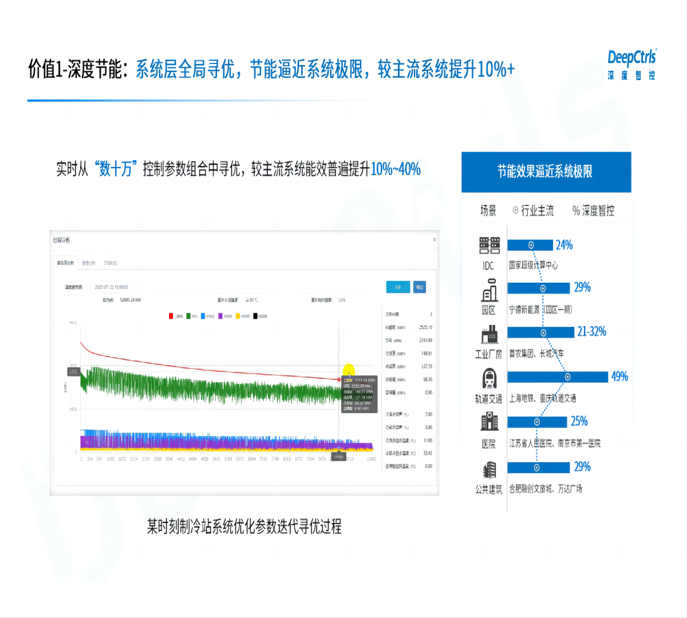
Task: Click the DeepCtrls logo
Action: [x=631, y=64]
